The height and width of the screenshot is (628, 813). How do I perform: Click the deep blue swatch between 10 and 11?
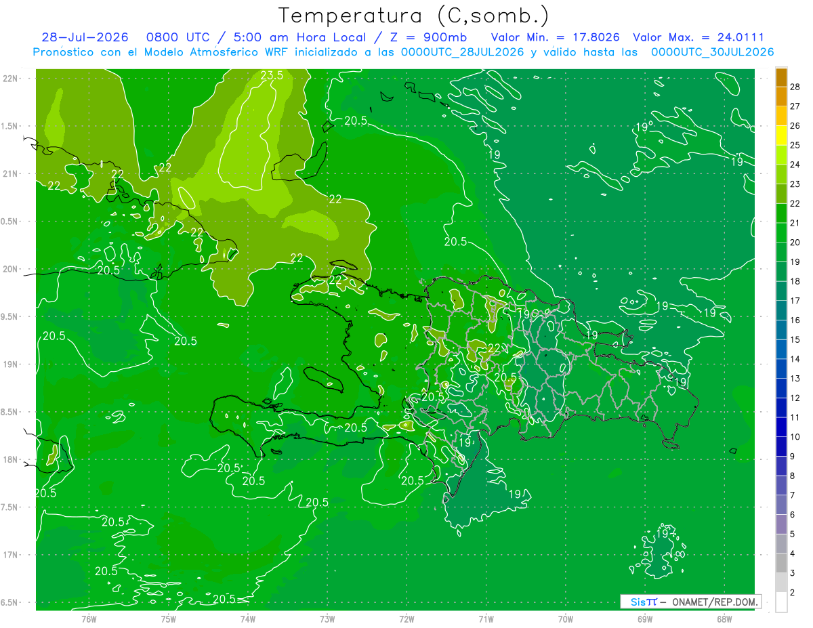coord(781,427)
